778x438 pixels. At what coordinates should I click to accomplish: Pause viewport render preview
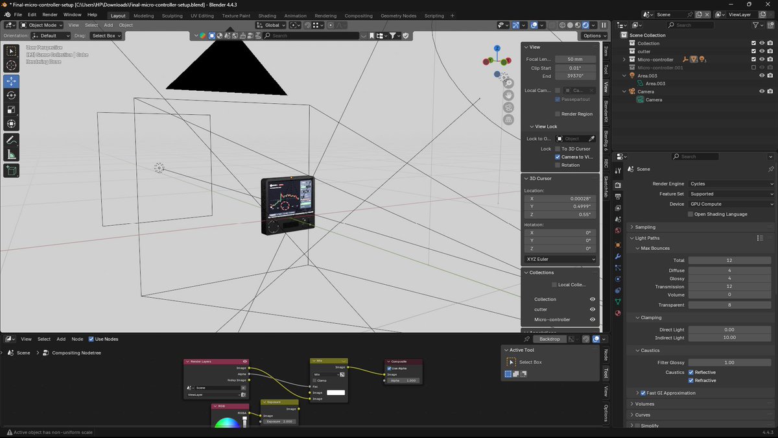[x=604, y=25]
